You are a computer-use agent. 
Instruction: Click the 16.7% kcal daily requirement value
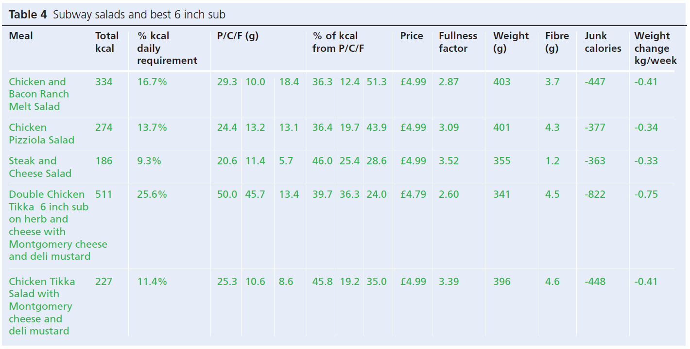click(x=152, y=82)
